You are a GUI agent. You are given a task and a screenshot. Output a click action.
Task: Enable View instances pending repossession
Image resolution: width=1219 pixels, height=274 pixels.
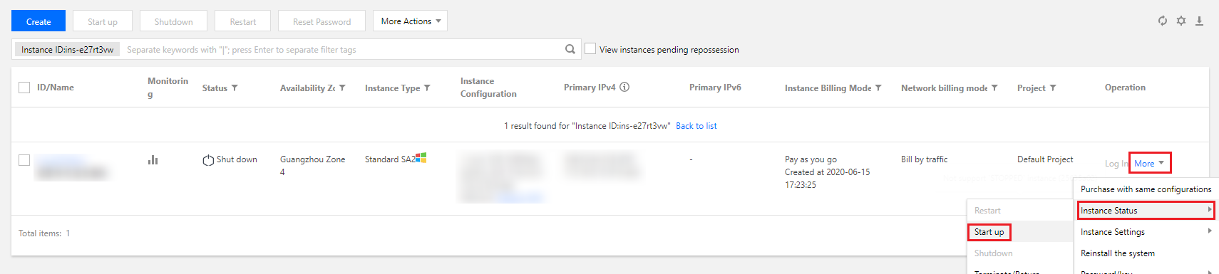point(590,48)
